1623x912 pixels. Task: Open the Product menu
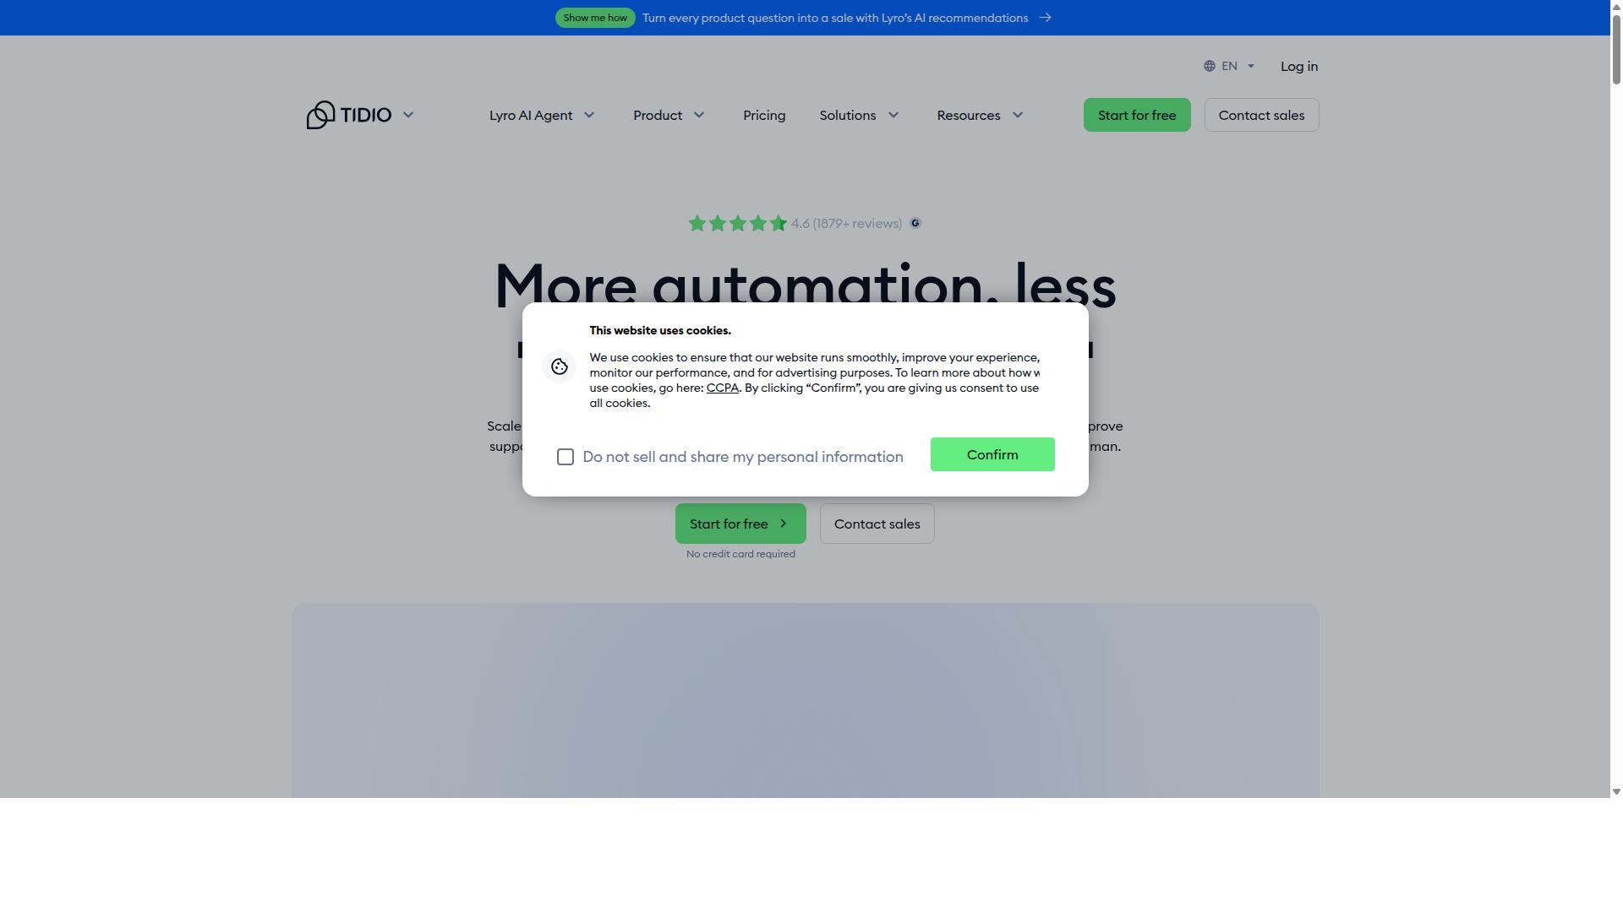coord(658,115)
